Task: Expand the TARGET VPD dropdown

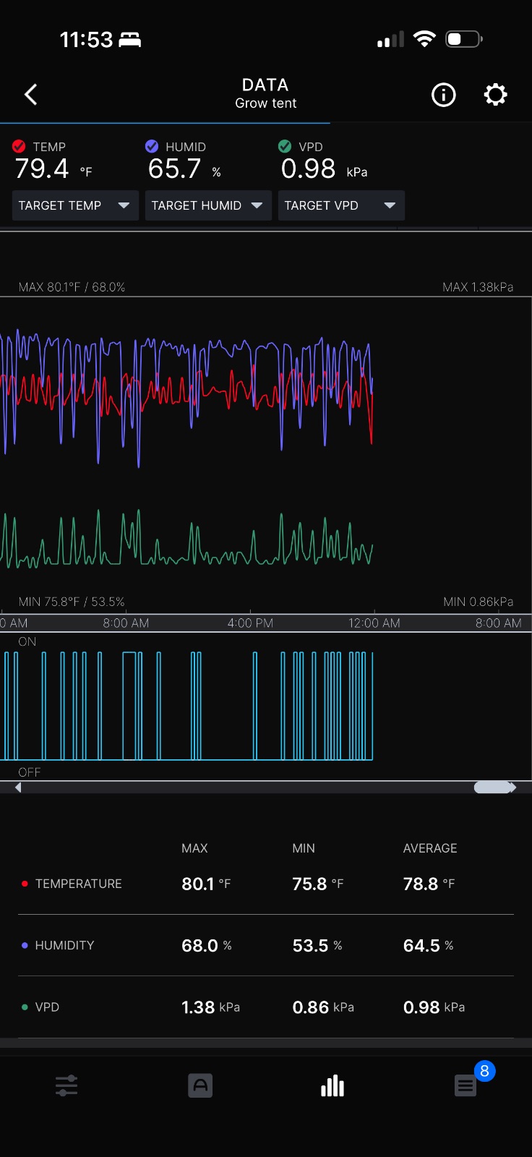Action: tap(341, 205)
